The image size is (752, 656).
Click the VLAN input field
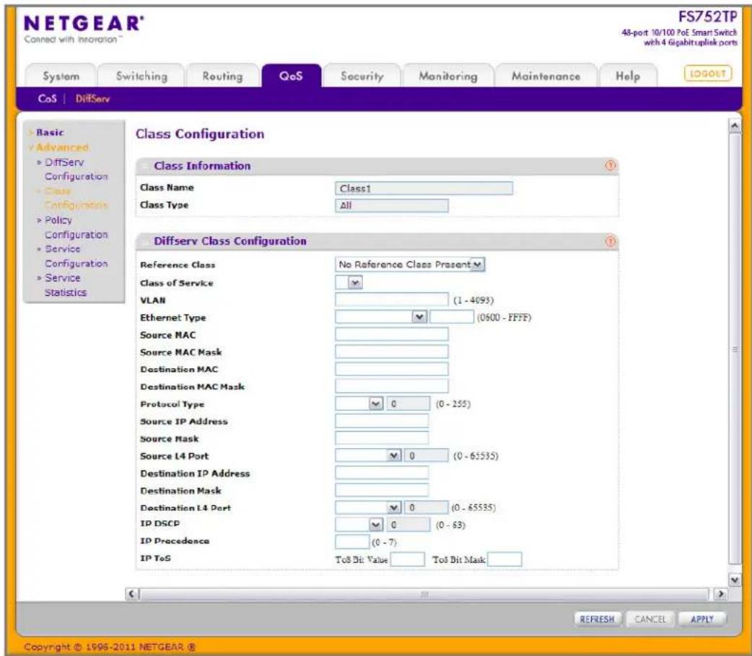click(x=392, y=299)
